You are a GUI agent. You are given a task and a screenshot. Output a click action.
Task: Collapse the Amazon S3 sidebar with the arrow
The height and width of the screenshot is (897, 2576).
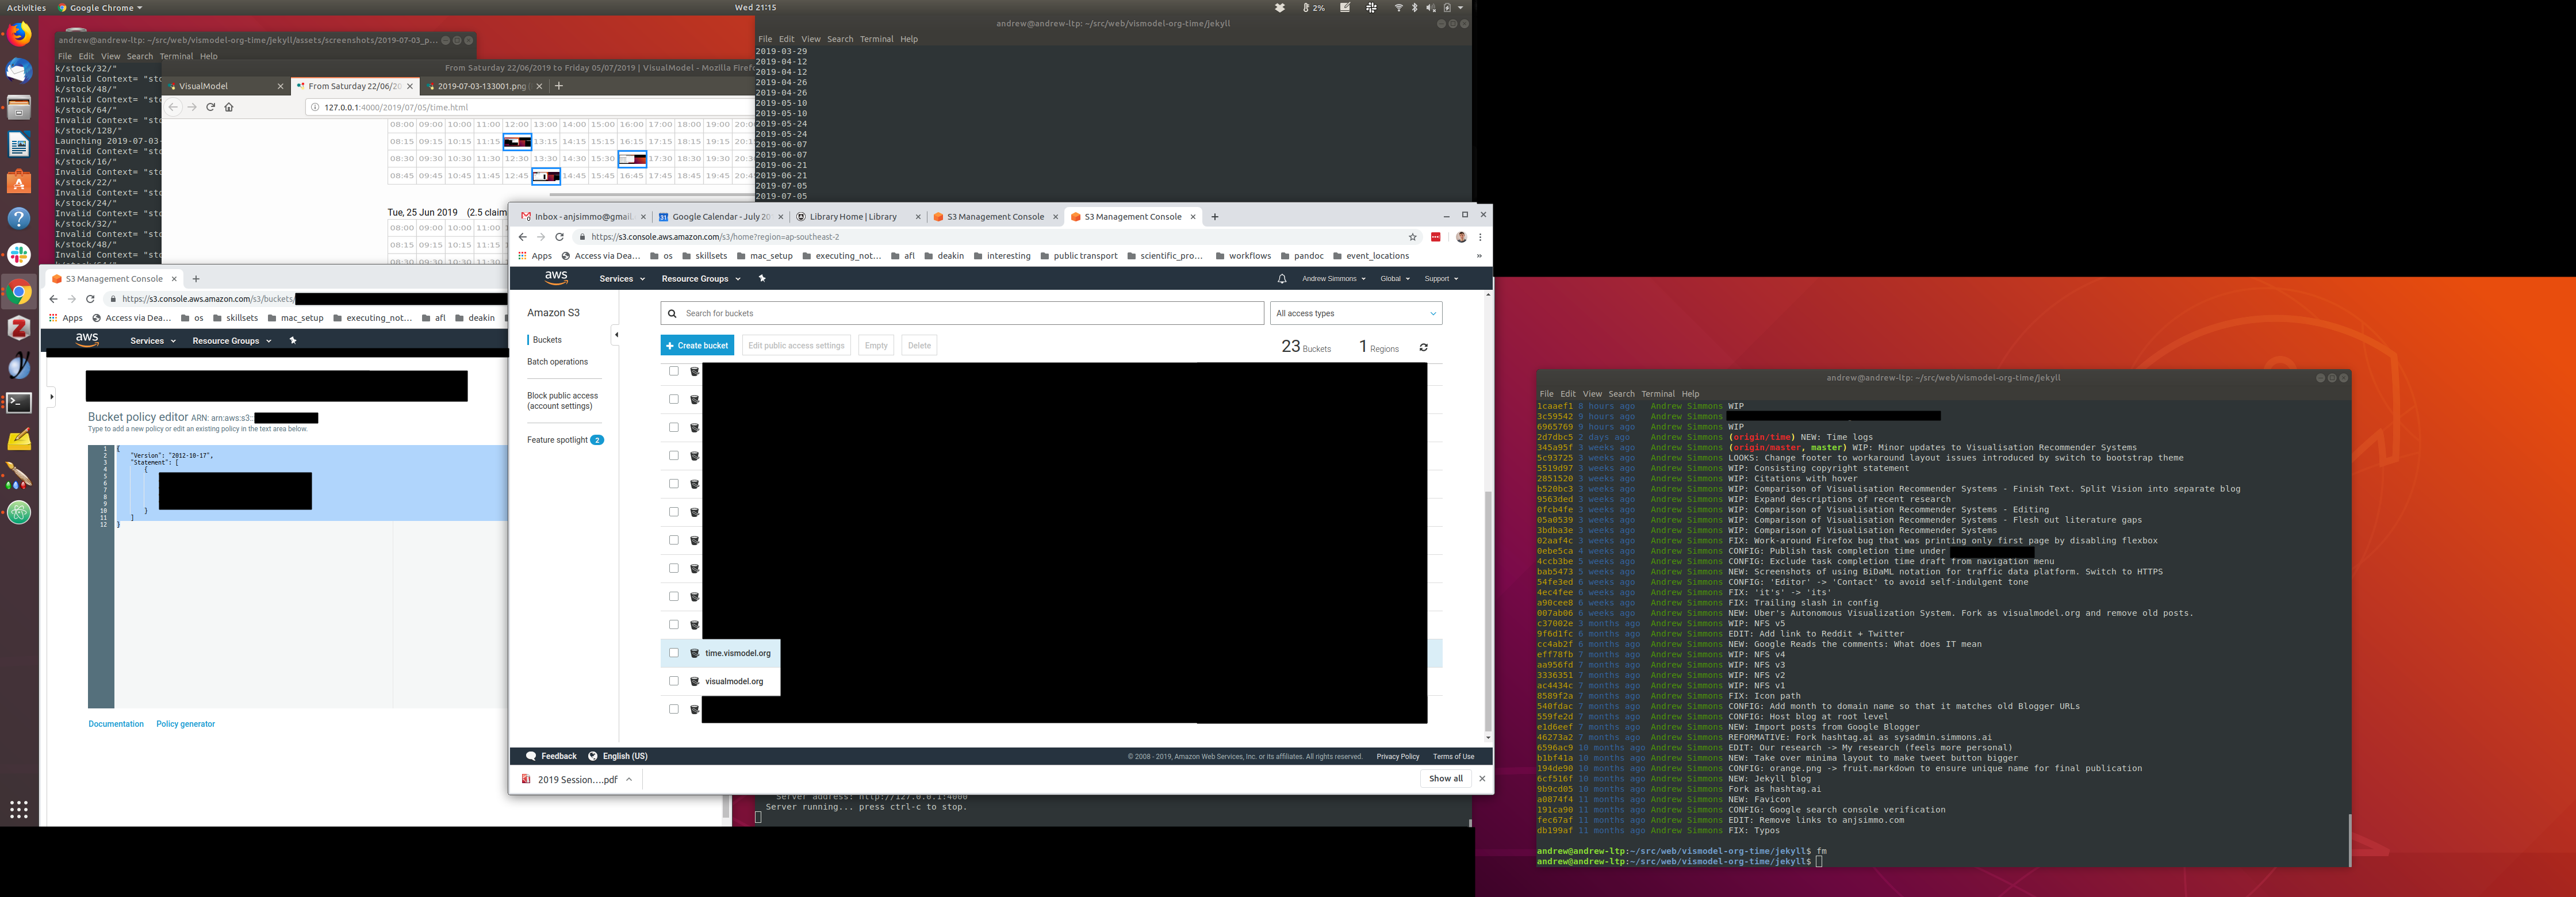(616, 335)
